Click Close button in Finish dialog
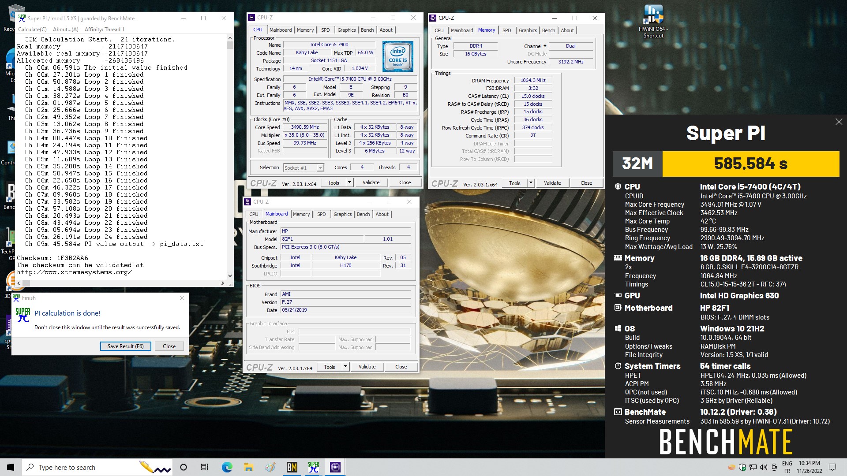The width and height of the screenshot is (847, 476). coord(169,346)
